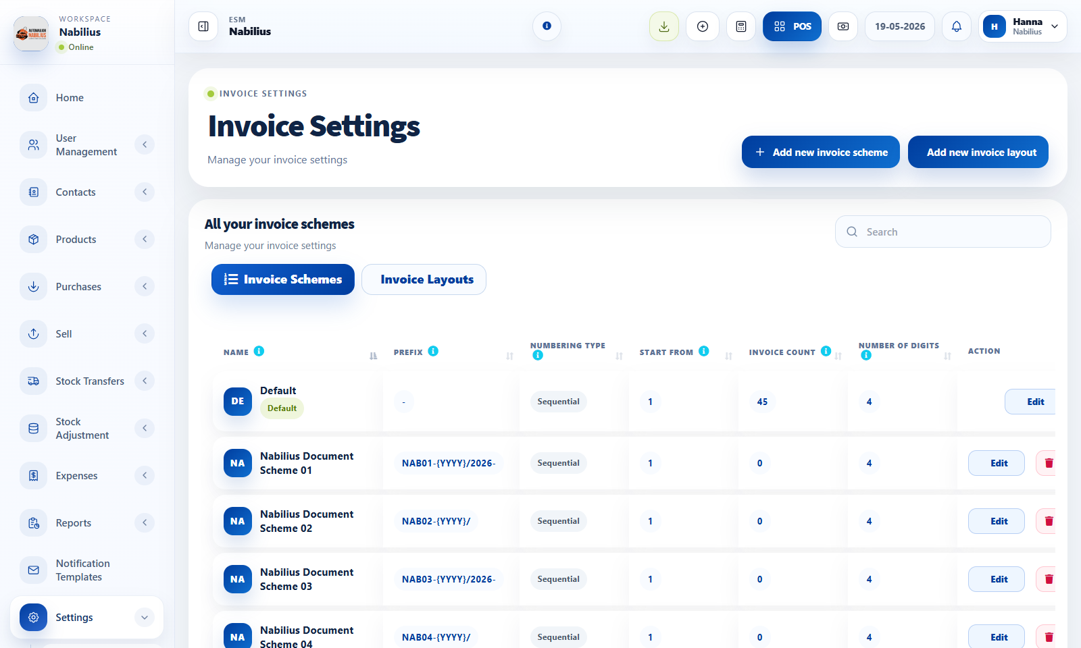Open the notifications bell
The height and width of the screenshot is (648, 1081).
957,26
